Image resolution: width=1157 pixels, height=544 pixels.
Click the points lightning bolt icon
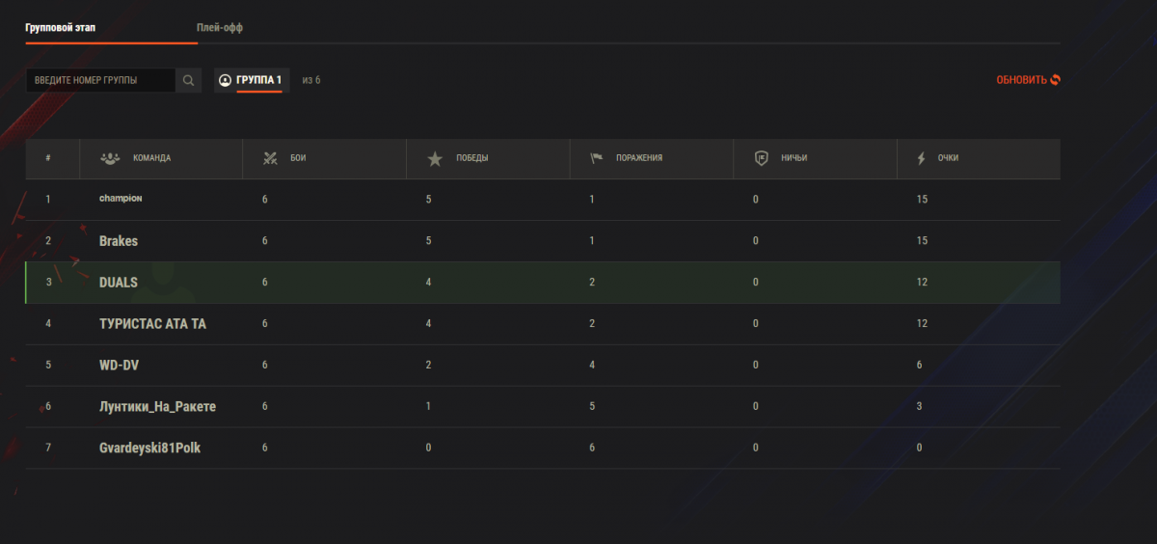(x=921, y=158)
